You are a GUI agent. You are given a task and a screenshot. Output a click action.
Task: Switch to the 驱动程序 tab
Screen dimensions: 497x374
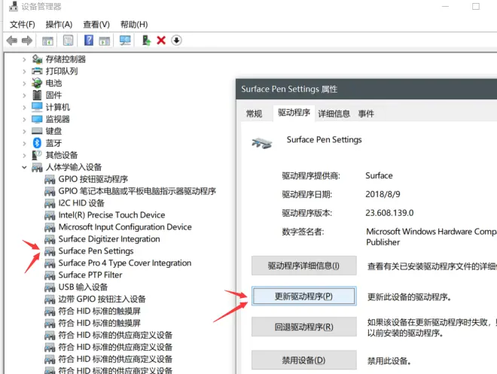294,113
